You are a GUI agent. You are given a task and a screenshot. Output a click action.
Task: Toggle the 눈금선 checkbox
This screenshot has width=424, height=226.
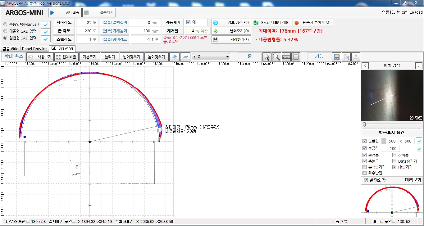365,141
